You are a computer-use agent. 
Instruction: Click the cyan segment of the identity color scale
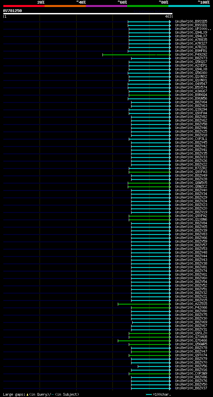point(189,6)
